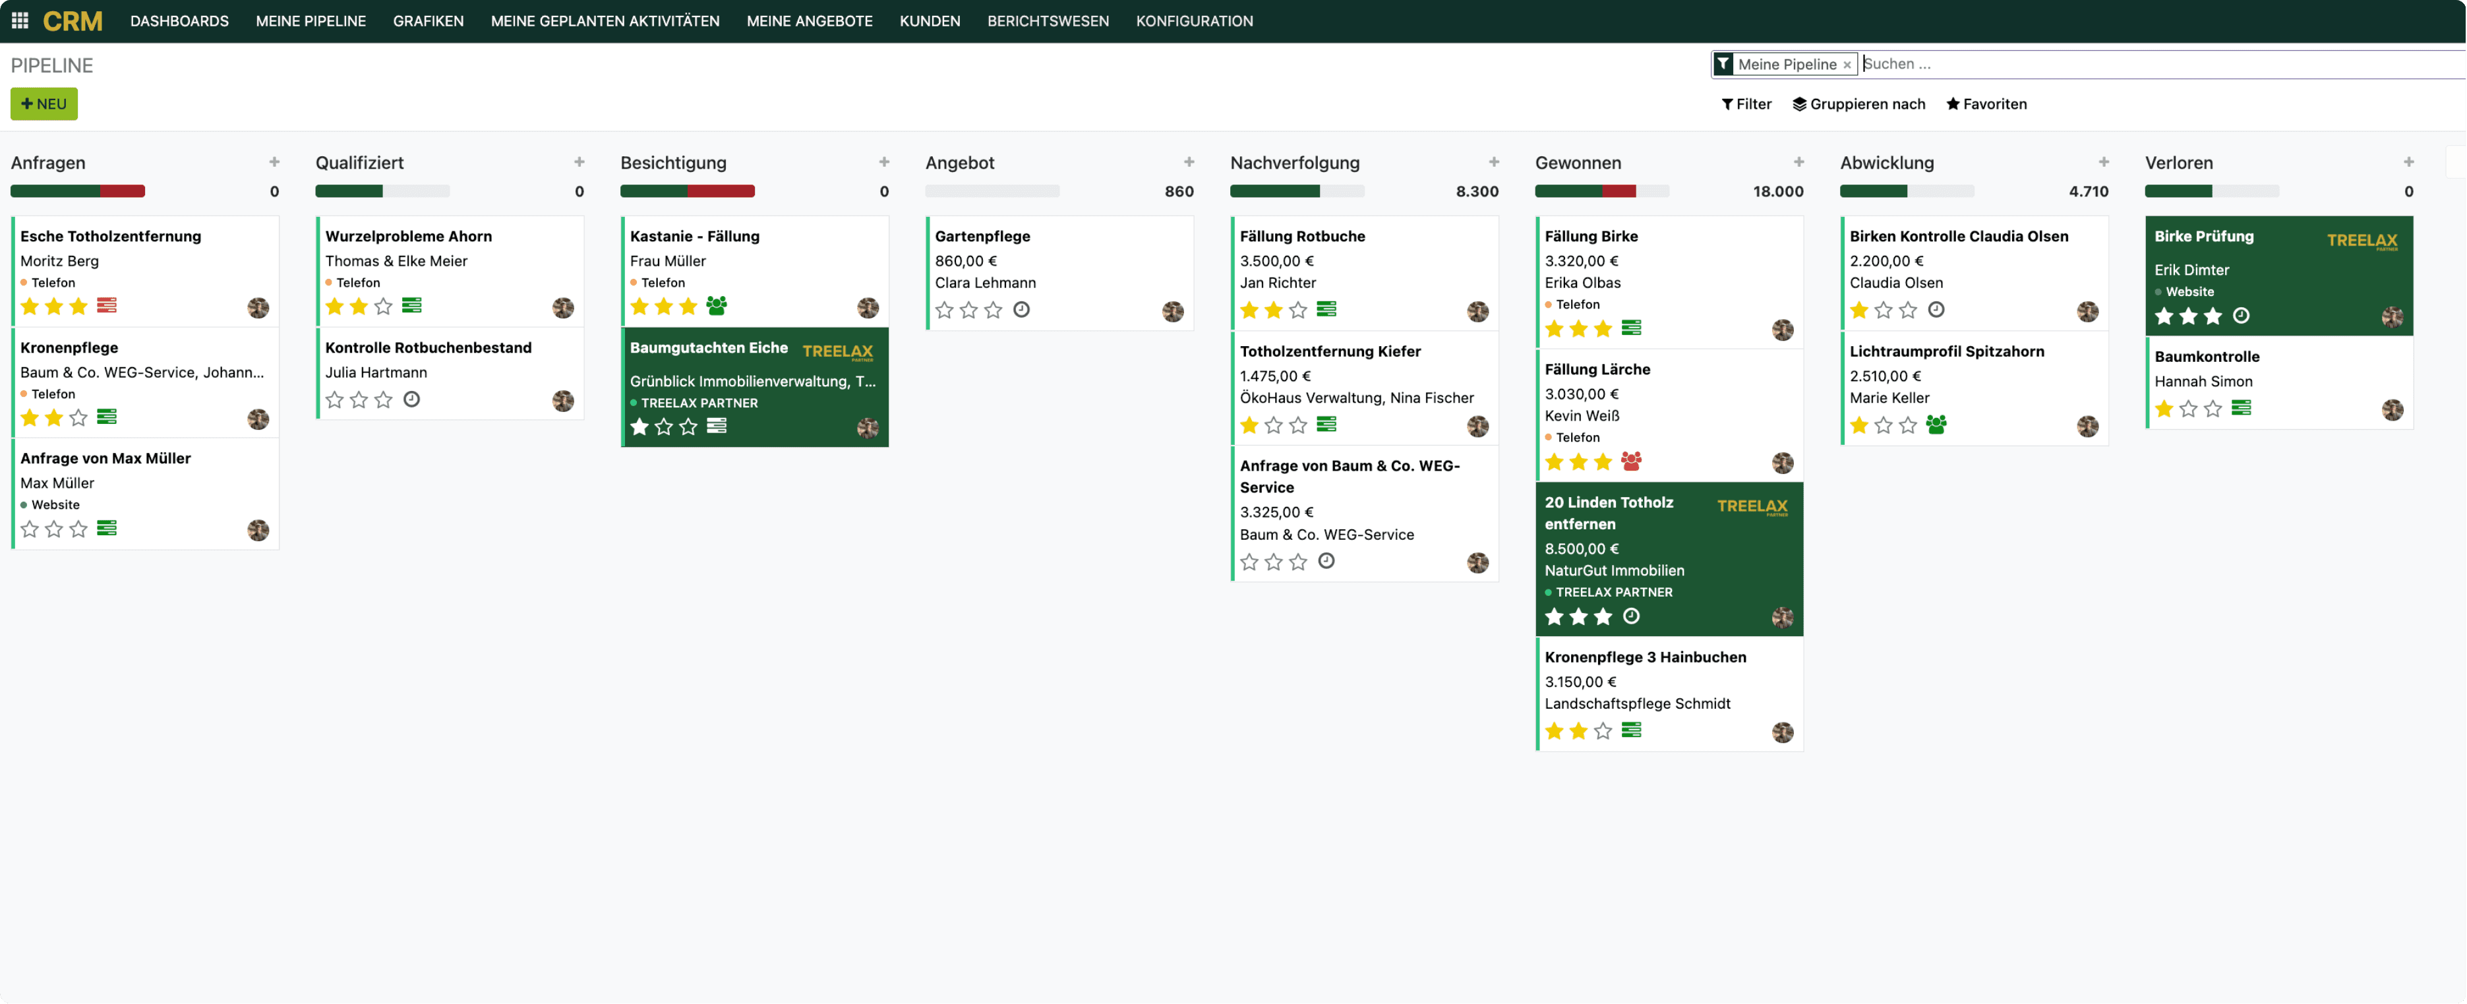The width and height of the screenshot is (2467, 1004).
Task: Click red segment of Besichtigung progress bar
Action: (720, 191)
